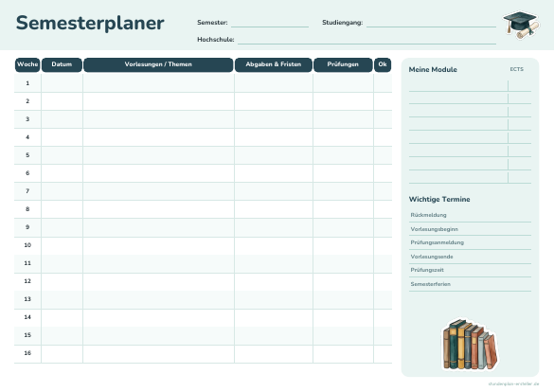Viewport: 554px width, 392px height.
Task: Click the last module line under Meine Module
Action: [470, 178]
